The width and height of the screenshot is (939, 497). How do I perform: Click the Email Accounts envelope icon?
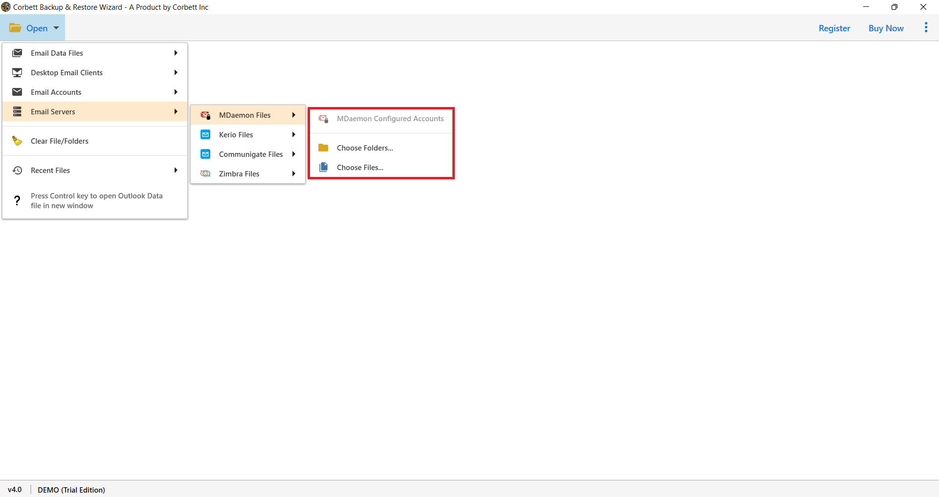tap(17, 92)
